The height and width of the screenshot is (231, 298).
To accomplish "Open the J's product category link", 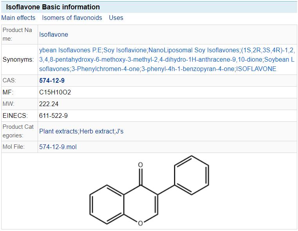I will pyautogui.click(x=119, y=131).
